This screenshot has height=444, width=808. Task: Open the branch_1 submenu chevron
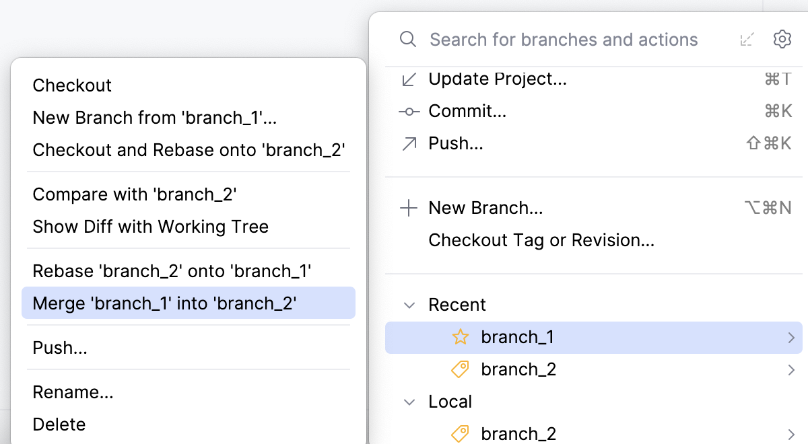pyautogui.click(x=791, y=337)
